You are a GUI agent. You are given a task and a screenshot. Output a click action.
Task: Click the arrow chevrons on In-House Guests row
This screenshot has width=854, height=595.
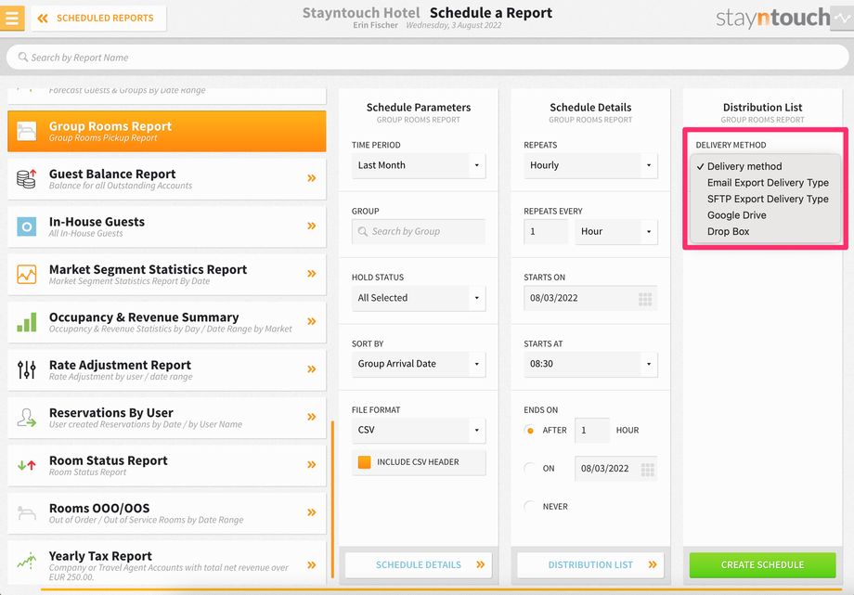[312, 226]
